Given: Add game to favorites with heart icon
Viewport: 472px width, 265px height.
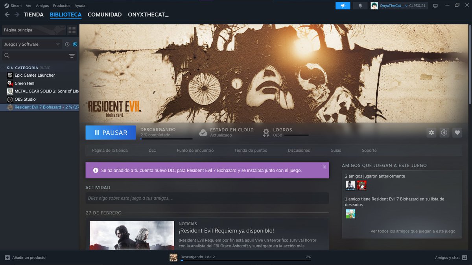Looking at the screenshot, I should tap(457, 133).
